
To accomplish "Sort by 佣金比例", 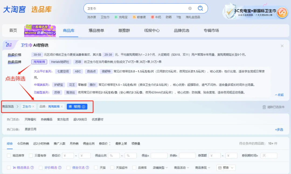I will tap(89, 144).
